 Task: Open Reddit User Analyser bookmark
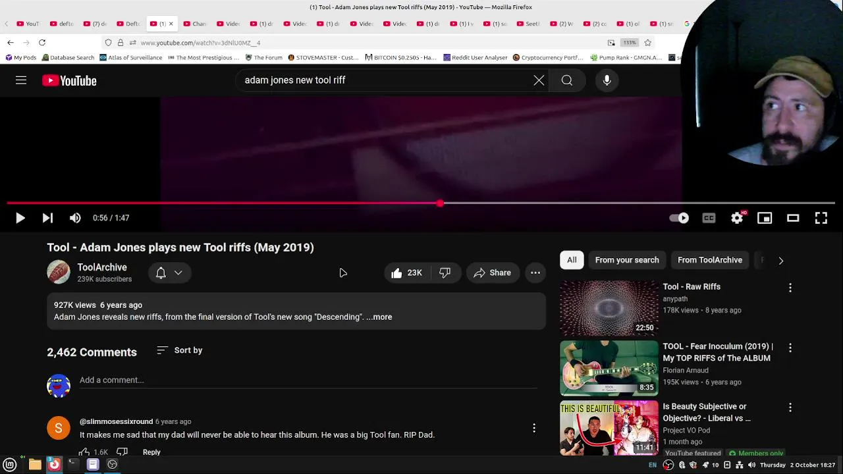point(476,57)
